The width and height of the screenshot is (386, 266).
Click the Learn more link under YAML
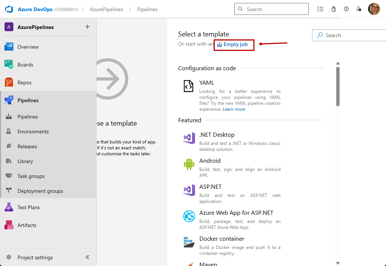tap(234, 109)
